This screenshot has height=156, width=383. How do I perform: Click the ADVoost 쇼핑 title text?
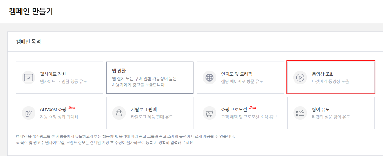coord(53,110)
